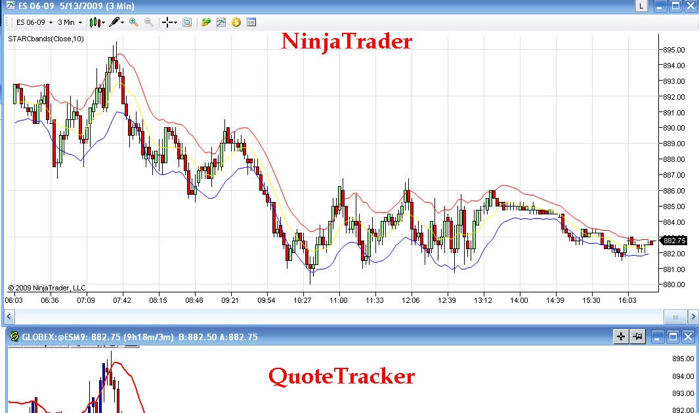Toggle the pushpin in QuoteTracker title bar
The width and height of the screenshot is (699, 413).
click(638, 337)
